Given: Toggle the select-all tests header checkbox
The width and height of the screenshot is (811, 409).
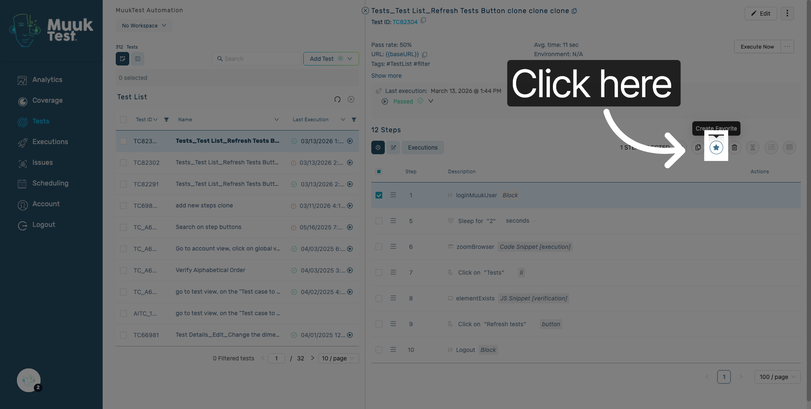Looking at the screenshot, I should pos(123,120).
